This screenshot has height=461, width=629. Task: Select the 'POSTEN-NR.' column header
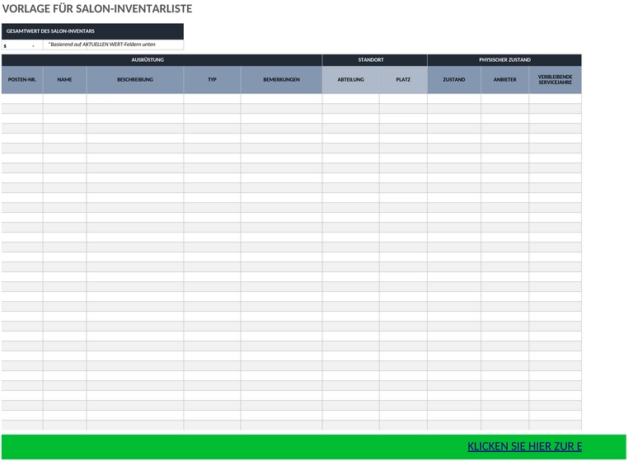pyautogui.click(x=22, y=80)
